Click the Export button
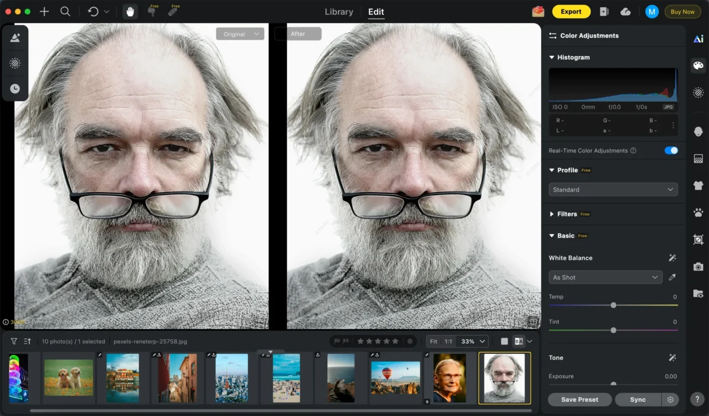The width and height of the screenshot is (709, 416). coord(571,11)
